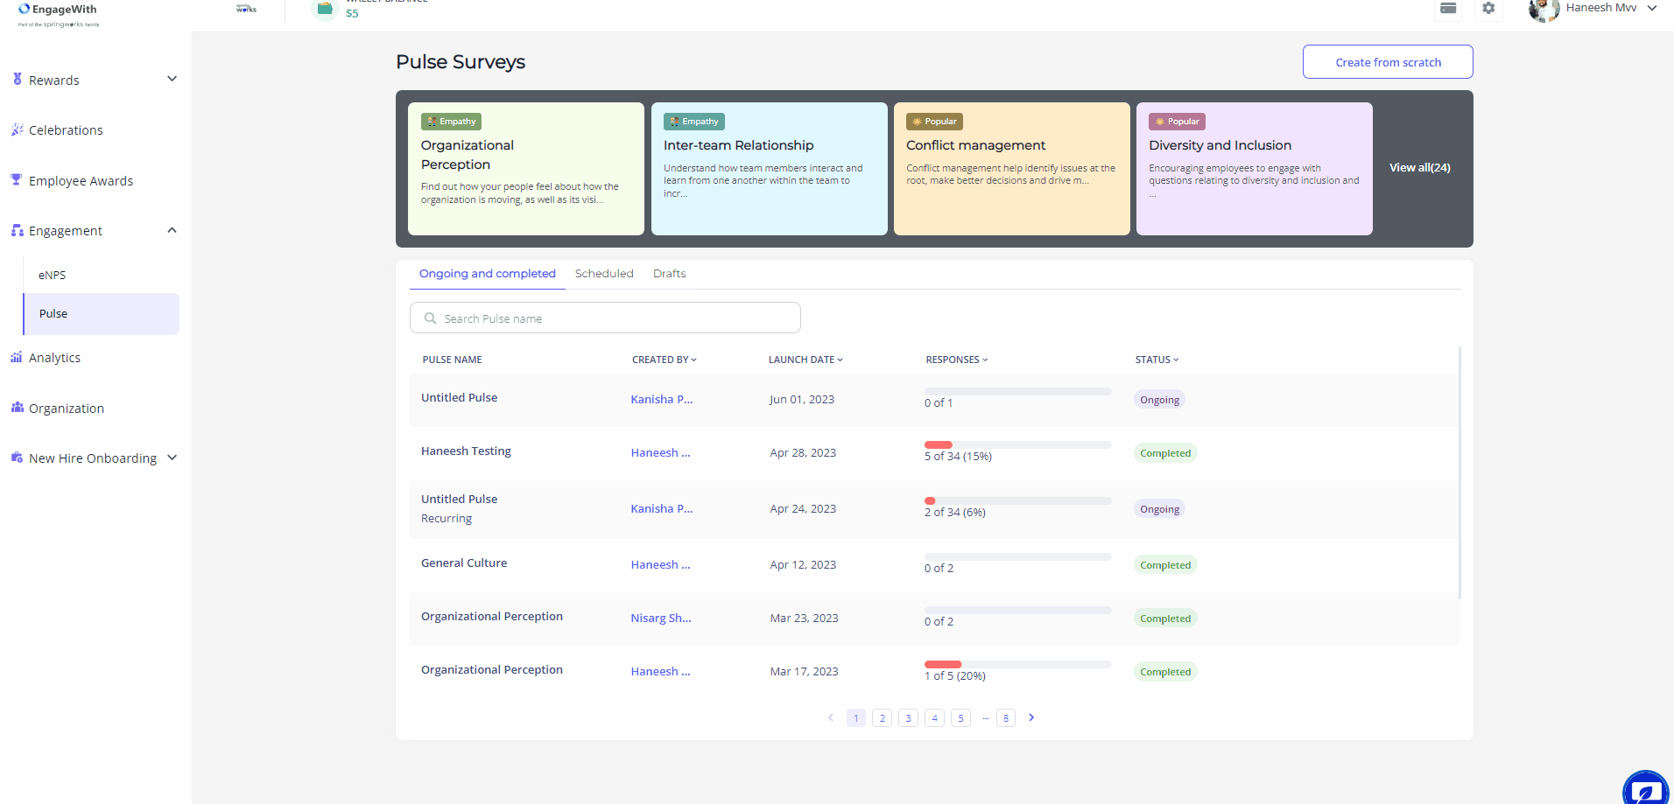Go to page 8
Viewport: 1674px width, 804px height.
coord(1006,717)
